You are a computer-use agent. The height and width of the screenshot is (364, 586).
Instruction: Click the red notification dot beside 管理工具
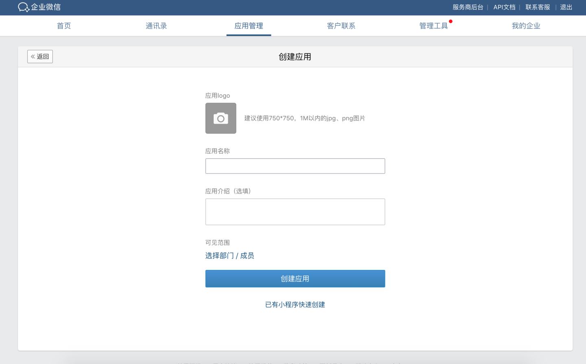[450, 22]
